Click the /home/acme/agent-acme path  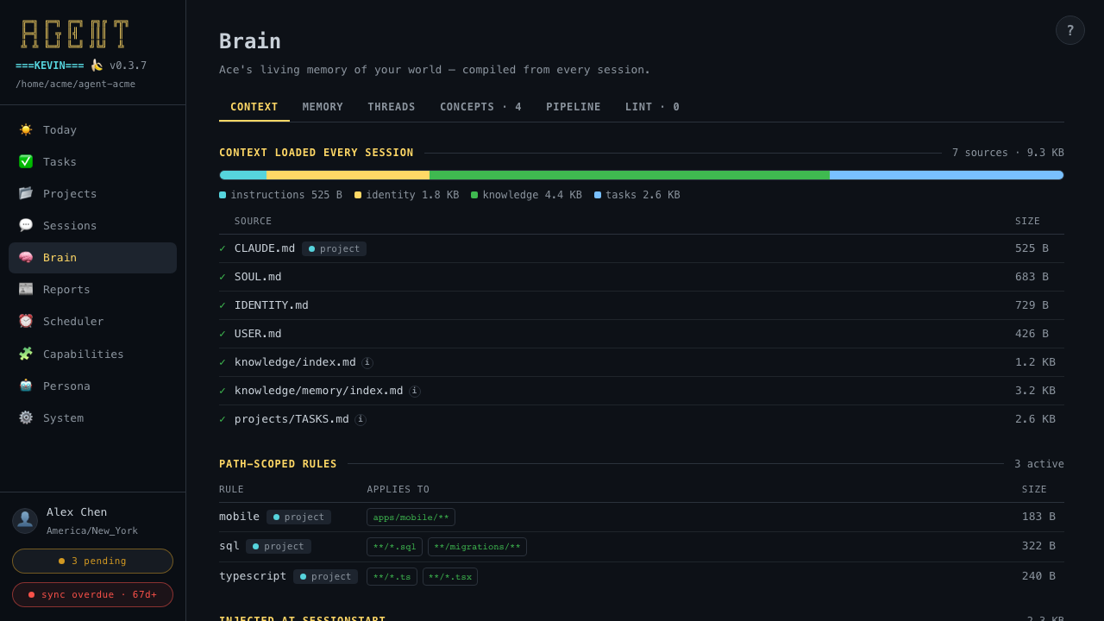(75, 84)
